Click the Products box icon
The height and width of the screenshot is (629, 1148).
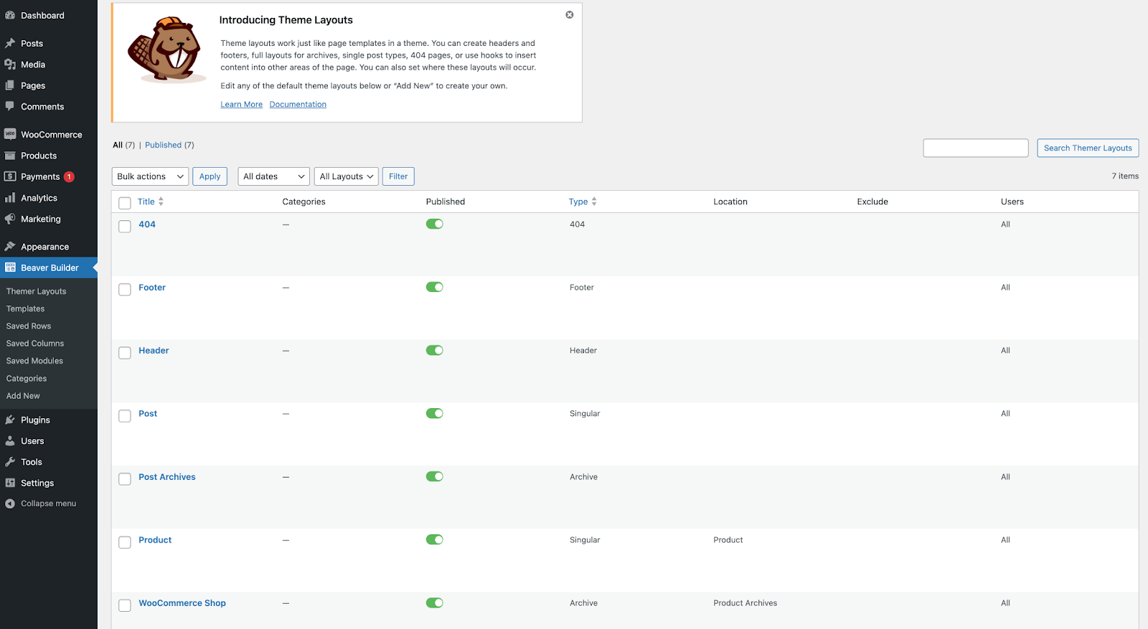click(x=10, y=156)
